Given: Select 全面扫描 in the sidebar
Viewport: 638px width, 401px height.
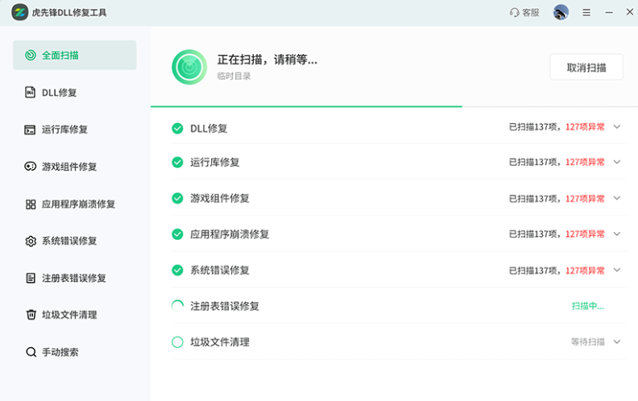Looking at the screenshot, I should 74,55.
